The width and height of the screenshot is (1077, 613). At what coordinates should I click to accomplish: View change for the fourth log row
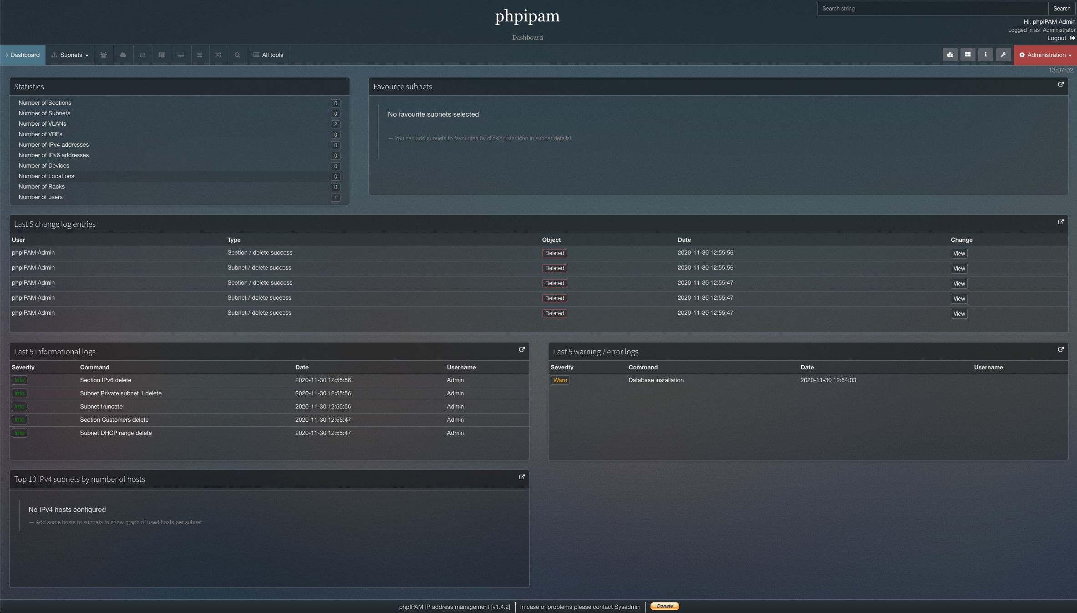click(x=959, y=299)
